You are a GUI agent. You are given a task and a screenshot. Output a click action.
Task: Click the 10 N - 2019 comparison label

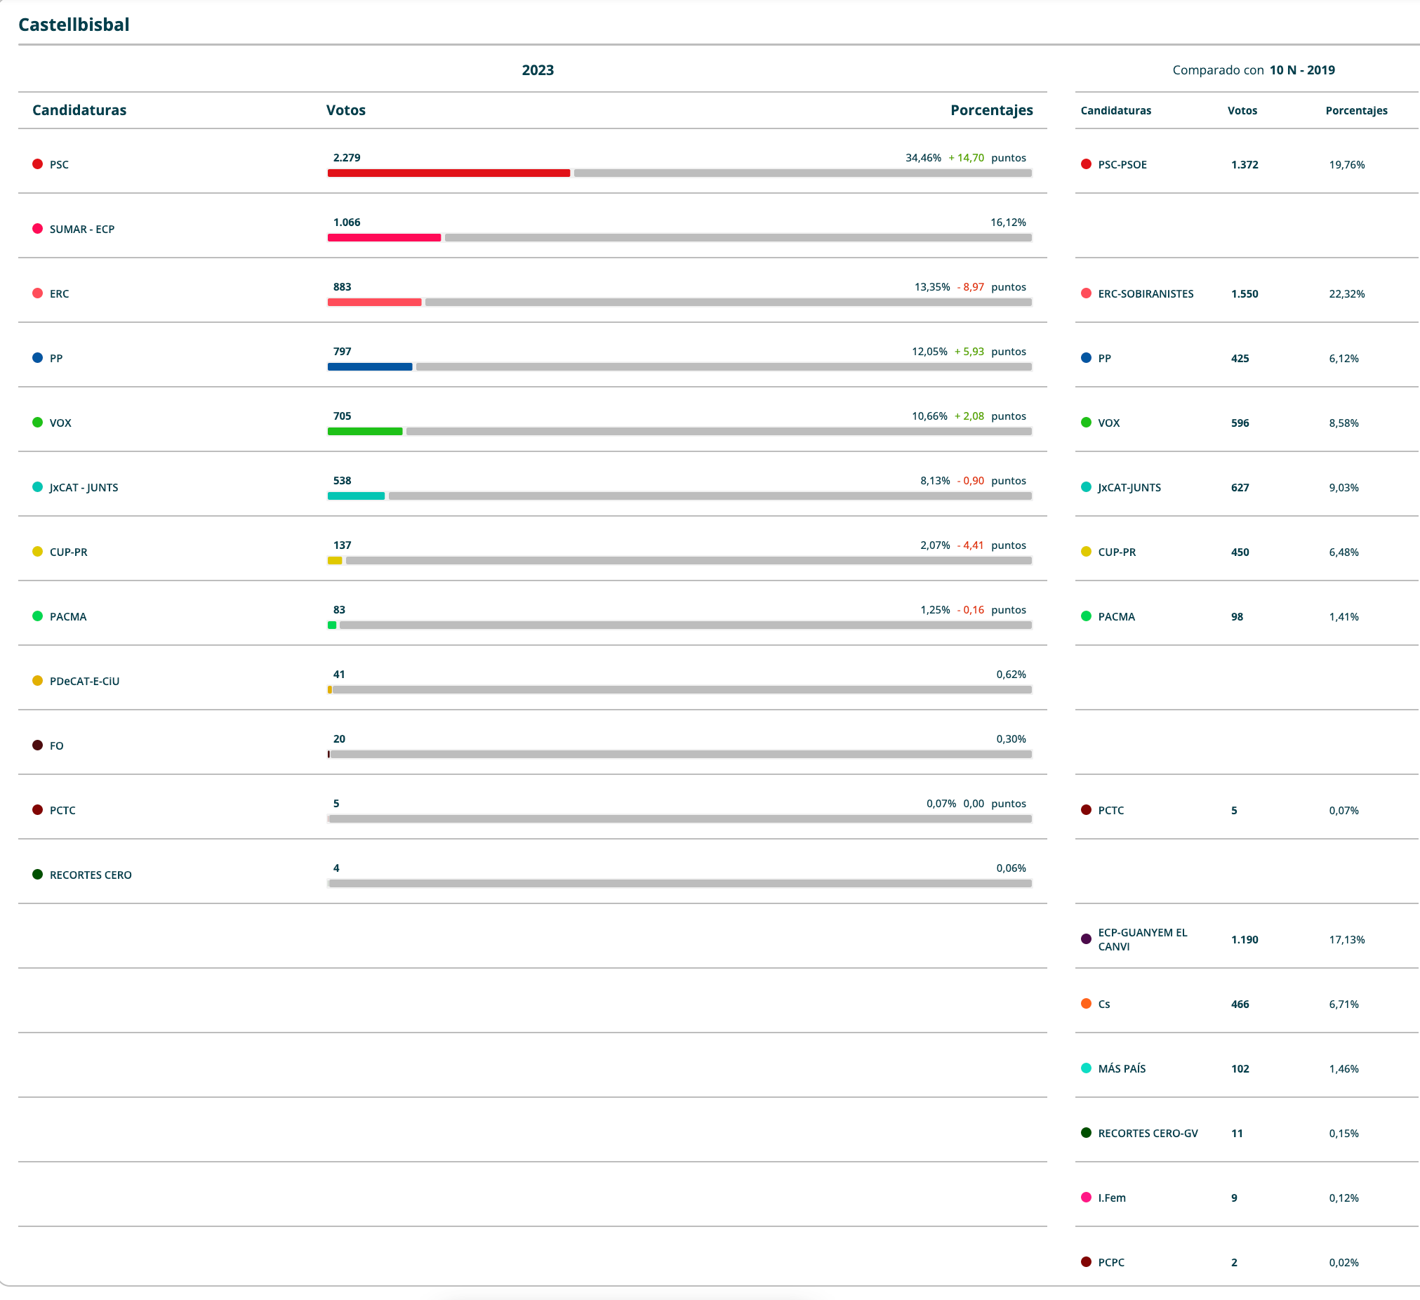[1301, 69]
